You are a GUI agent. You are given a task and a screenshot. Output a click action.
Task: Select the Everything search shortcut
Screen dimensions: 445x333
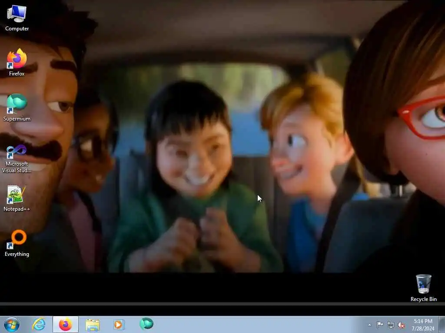pyautogui.click(x=17, y=243)
